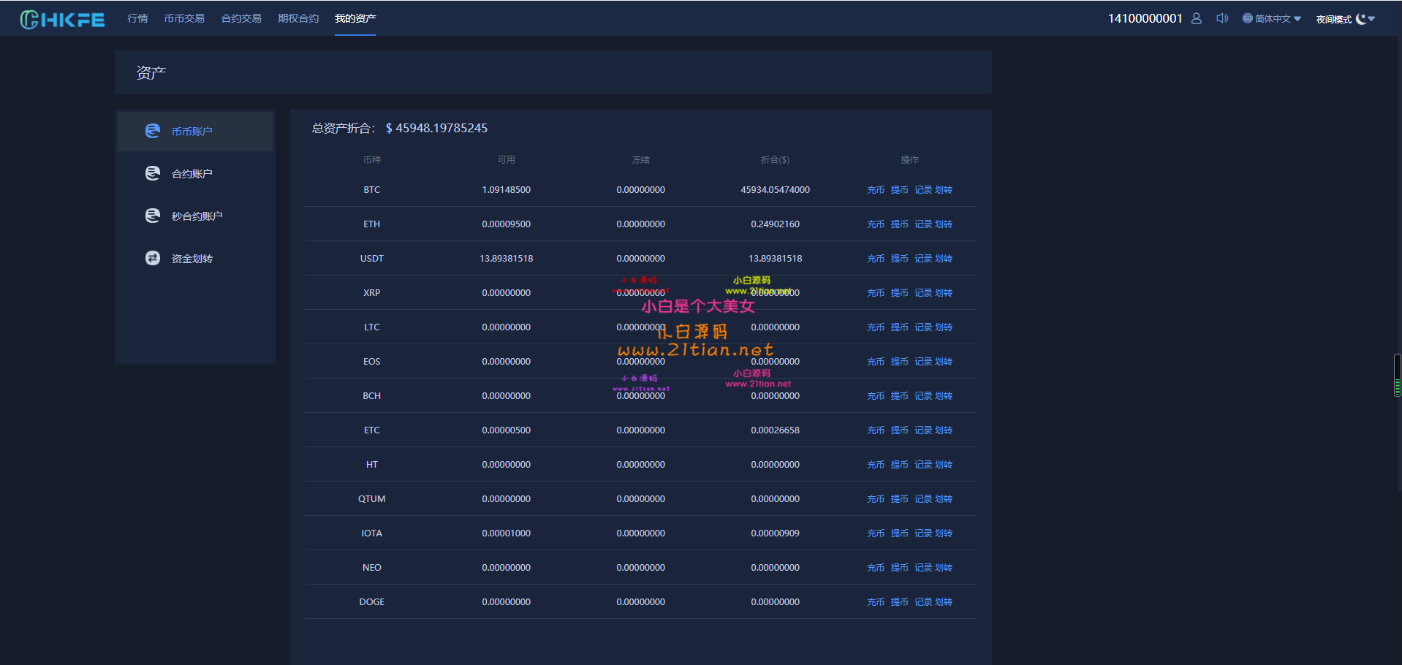Image resolution: width=1402 pixels, height=665 pixels.
Task: Click 充币 in ETH row
Action: pos(876,224)
